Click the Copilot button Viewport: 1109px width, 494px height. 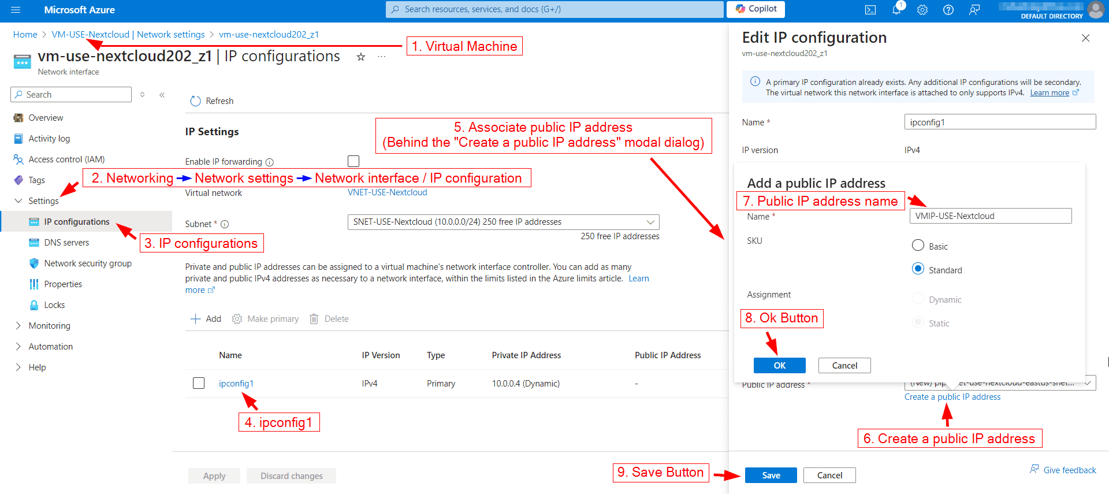tap(756, 9)
